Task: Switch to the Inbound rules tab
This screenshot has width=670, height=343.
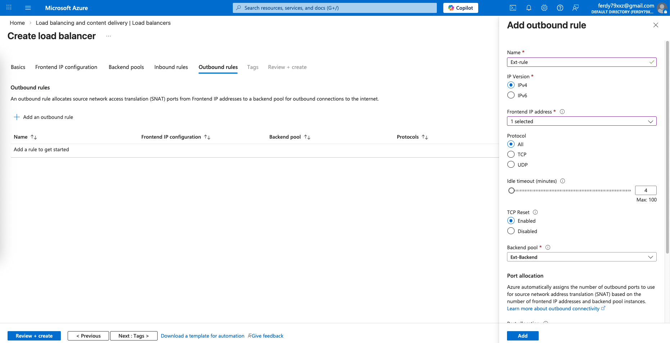Action: point(171,67)
